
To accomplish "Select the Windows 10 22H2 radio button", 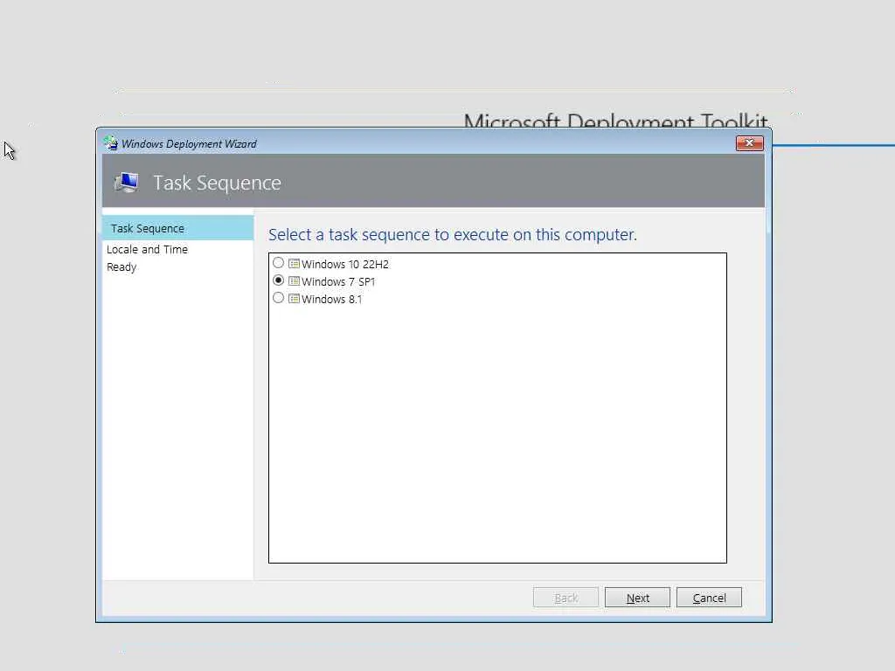I will coord(278,263).
